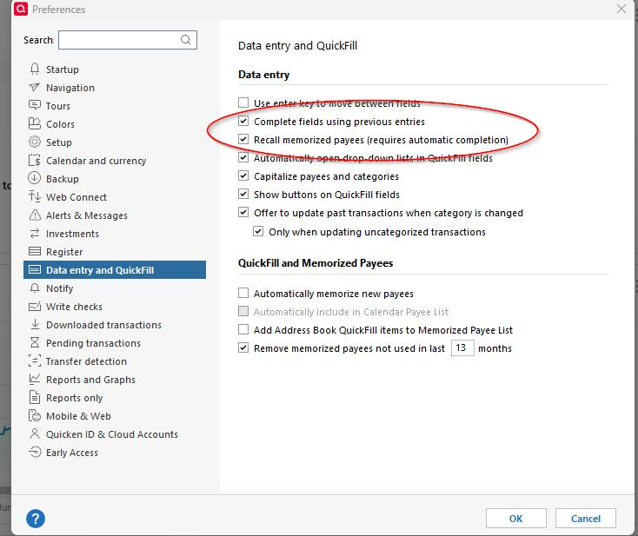Click the Pending transactions hourglass icon

(x=35, y=342)
